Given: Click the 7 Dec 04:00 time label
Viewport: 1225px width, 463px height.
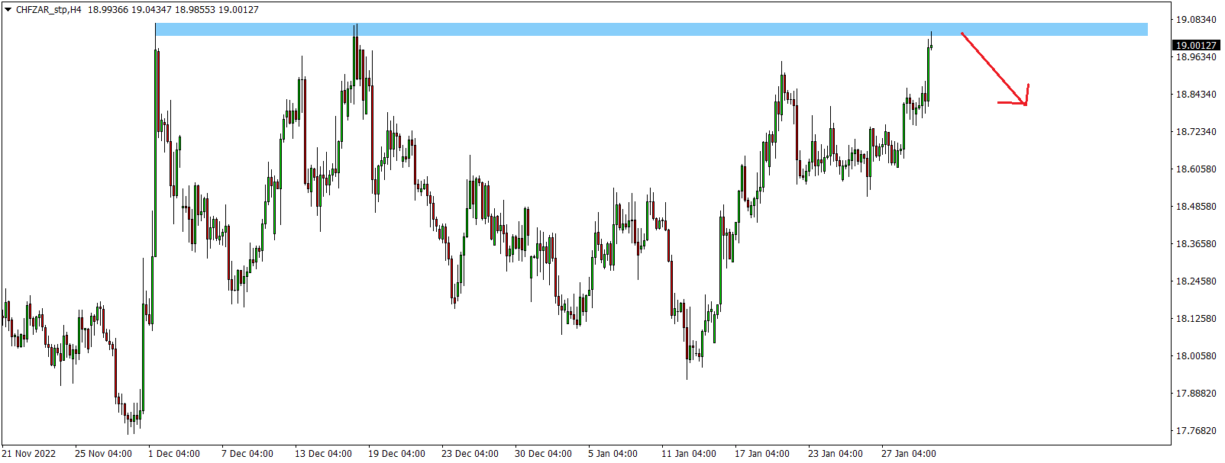Looking at the screenshot, I should coord(247,454).
